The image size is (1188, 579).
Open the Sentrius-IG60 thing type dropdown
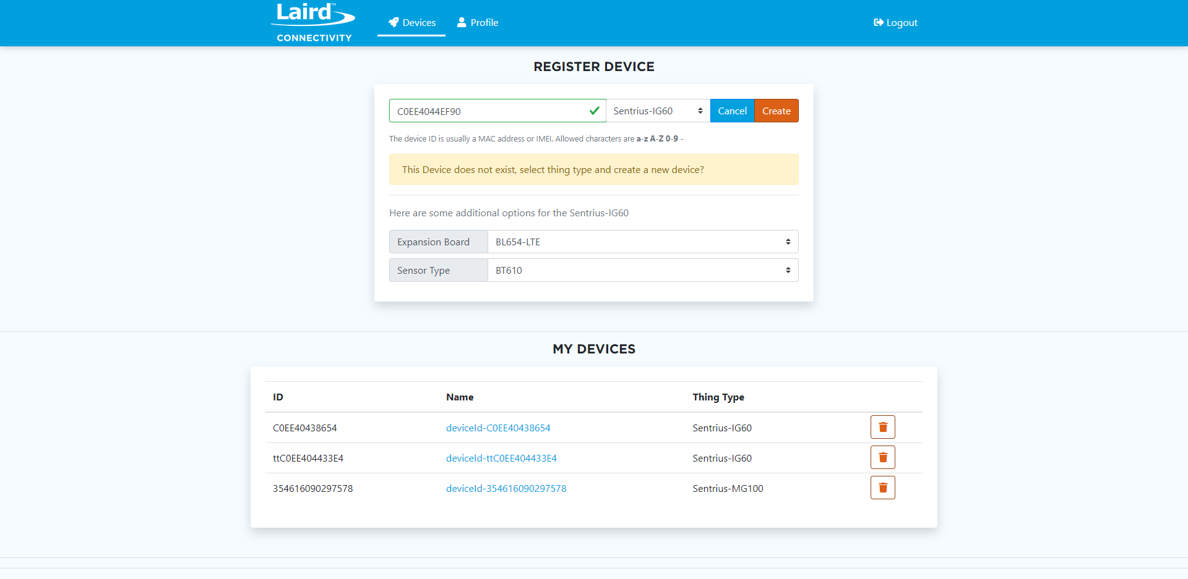pos(657,111)
